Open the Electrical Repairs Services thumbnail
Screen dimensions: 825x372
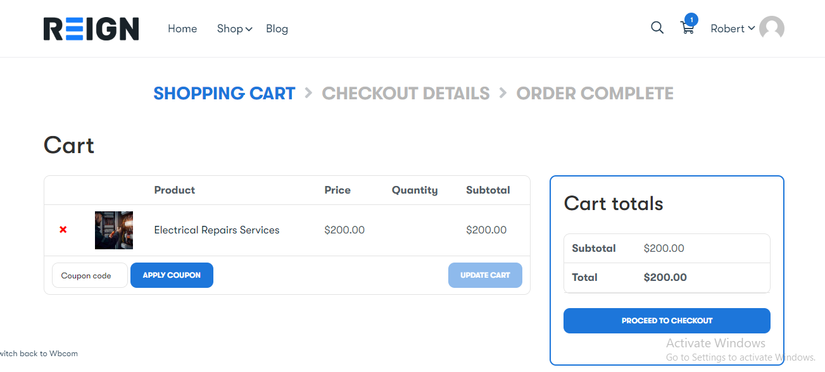point(114,230)
